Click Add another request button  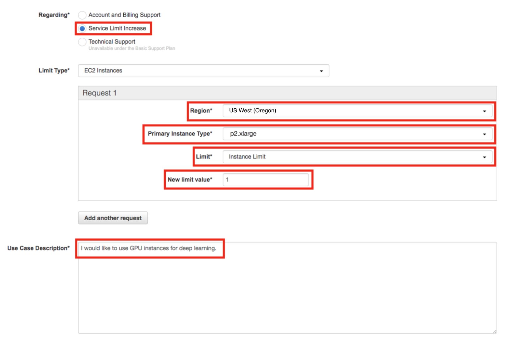point(113,218)
